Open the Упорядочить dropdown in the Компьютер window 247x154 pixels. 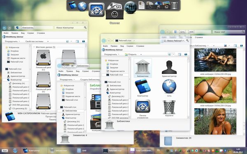(x=12, y=41)
